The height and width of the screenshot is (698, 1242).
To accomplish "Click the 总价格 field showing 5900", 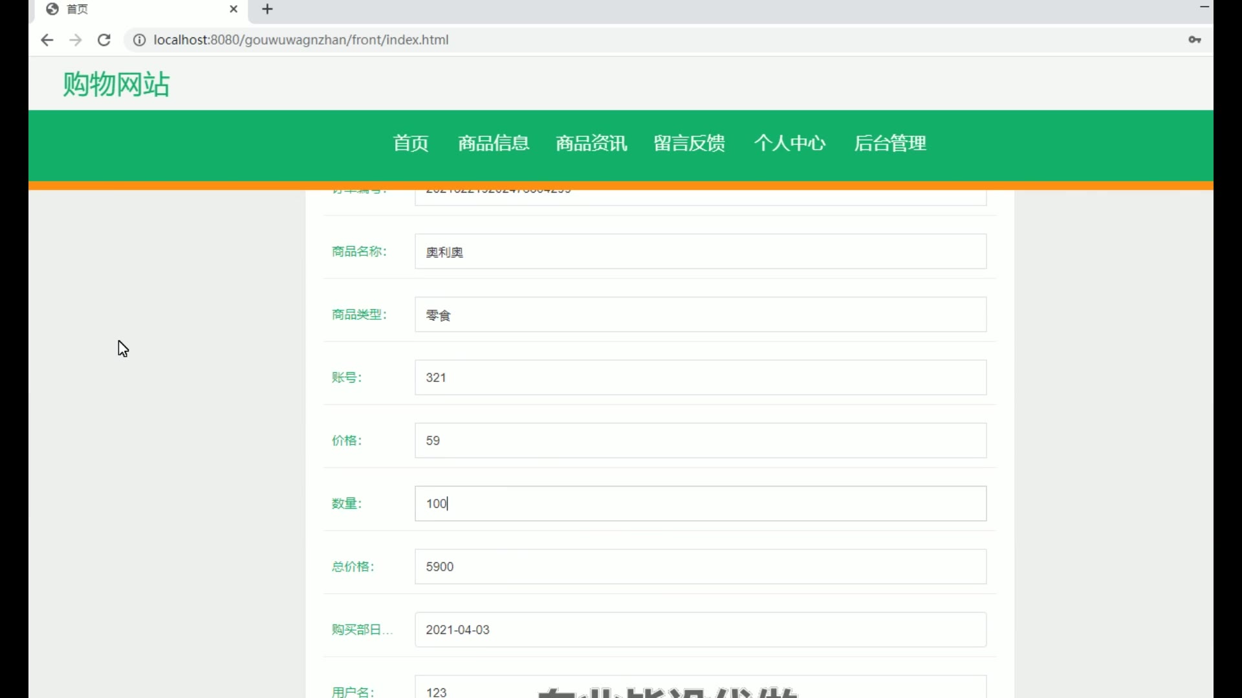I will 701,567.
